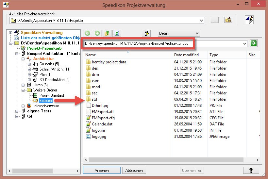This screenshot has width=268, height=179.
Task: Select Liste der zuletzt geöffneten tree item
Action: point(50,38)
